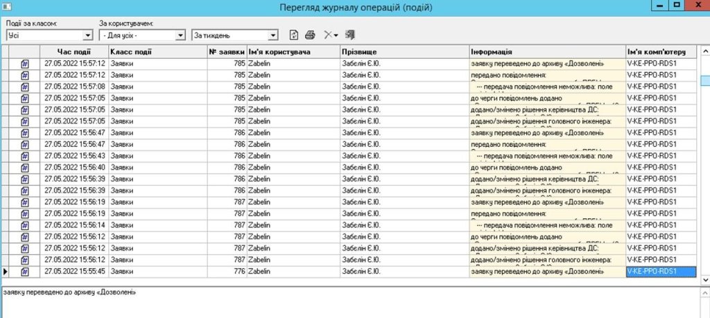Click the delete X icon in toolbar
The image size is (710, 318).
[x=327, y=35]
